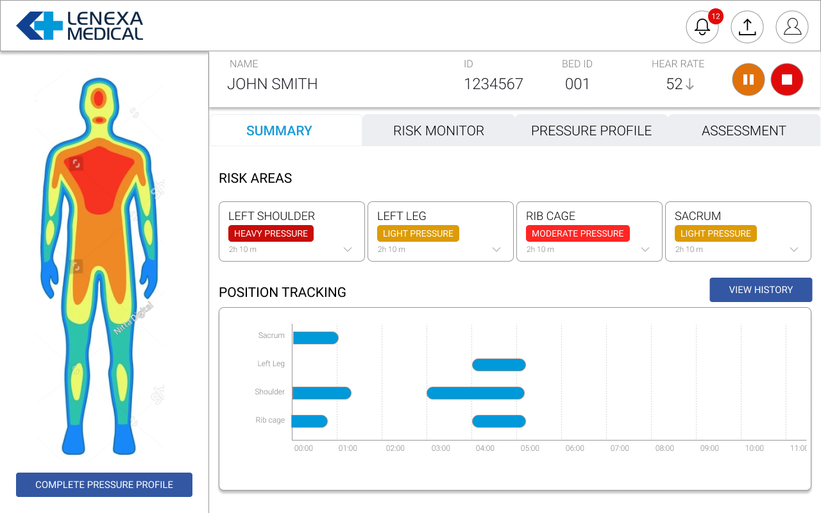Viewport: 821px width, 513px height.
Task: Select the first Shoulder bar at 00:00
Action: (x=322, y=393)
